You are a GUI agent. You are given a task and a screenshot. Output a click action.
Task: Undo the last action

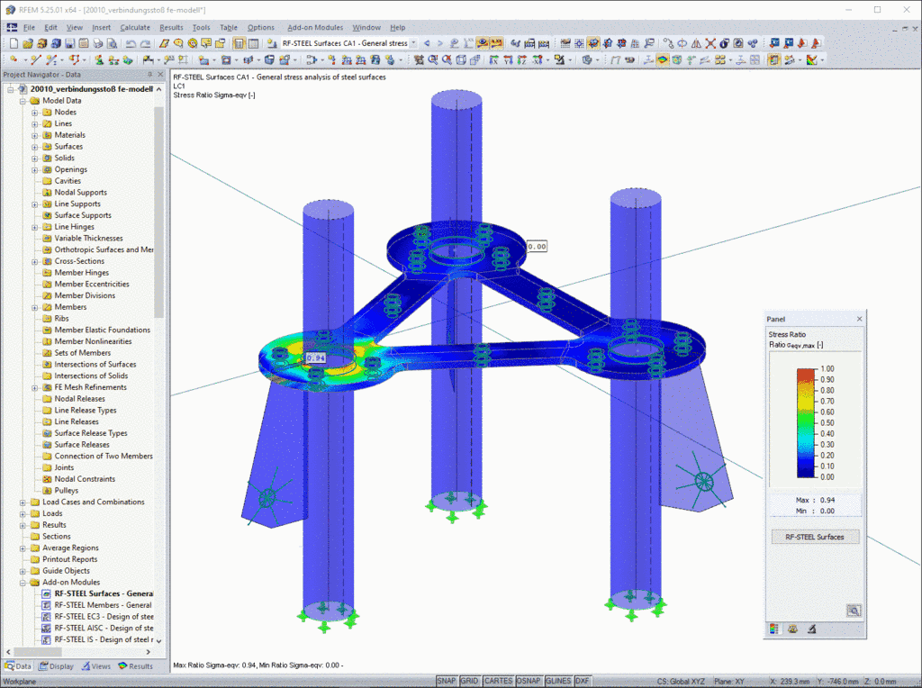click(x=131, y=43)
